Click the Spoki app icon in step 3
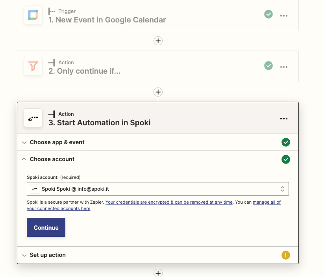Image resolution: width=324 pixels, height=277 pixels. click(33, 118)
